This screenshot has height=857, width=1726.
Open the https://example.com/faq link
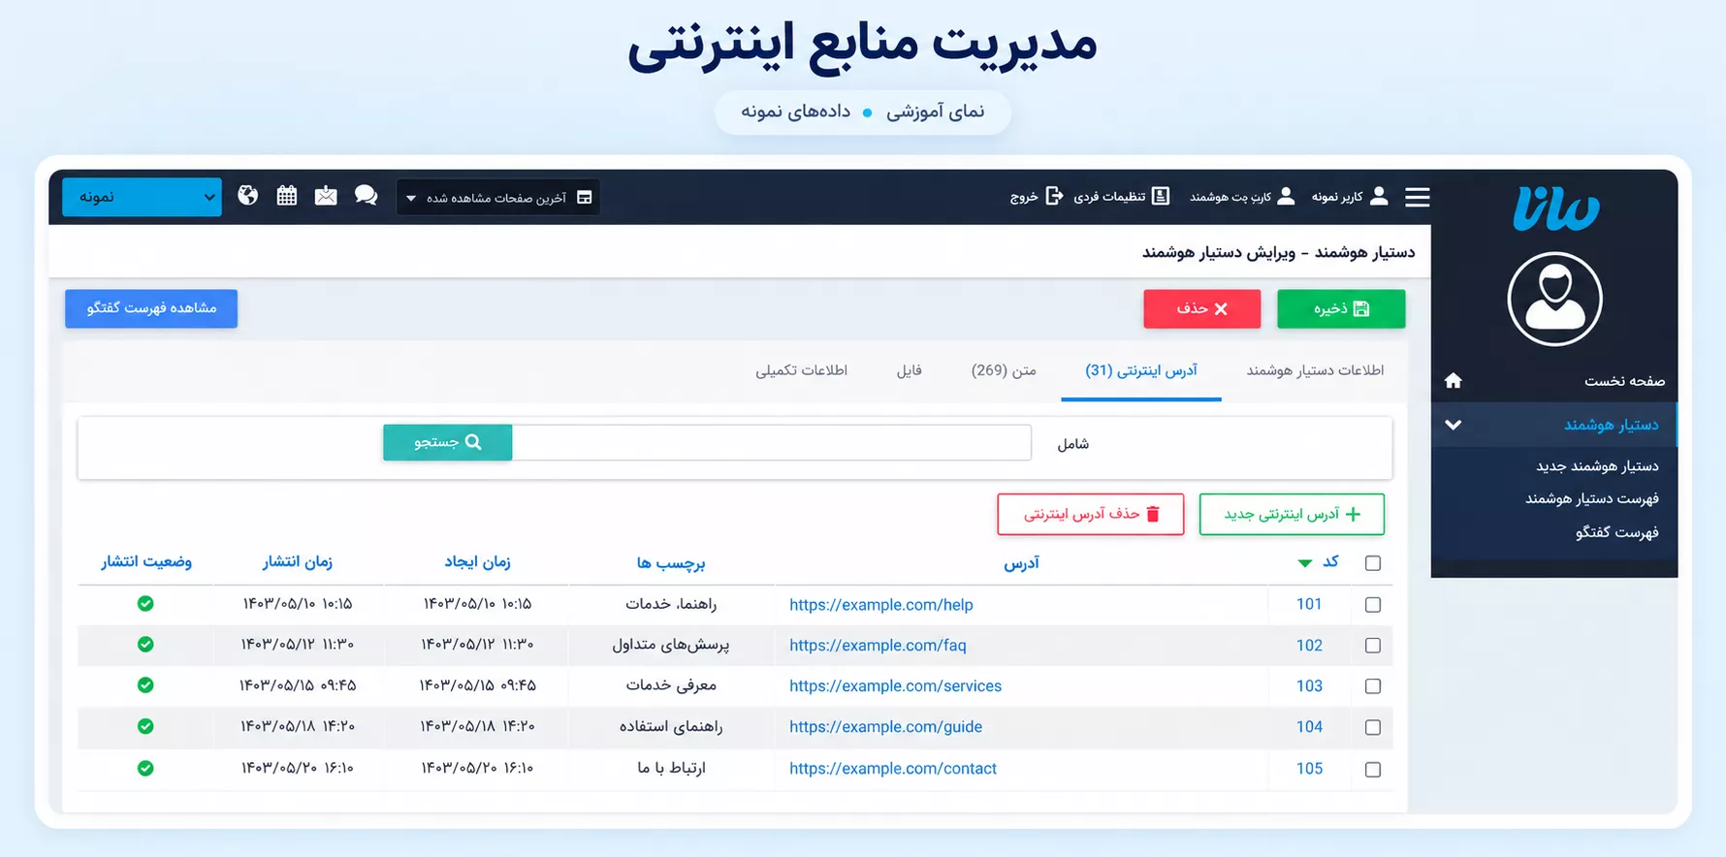(x=878, y=646)
